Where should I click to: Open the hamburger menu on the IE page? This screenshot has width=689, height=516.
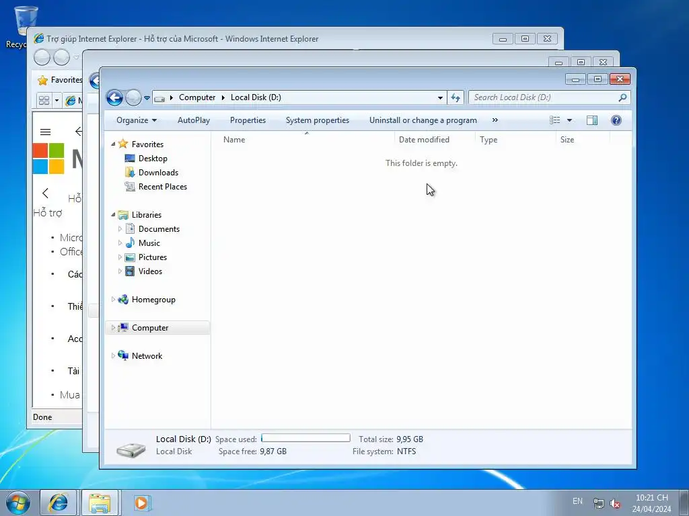click(45, 132)
